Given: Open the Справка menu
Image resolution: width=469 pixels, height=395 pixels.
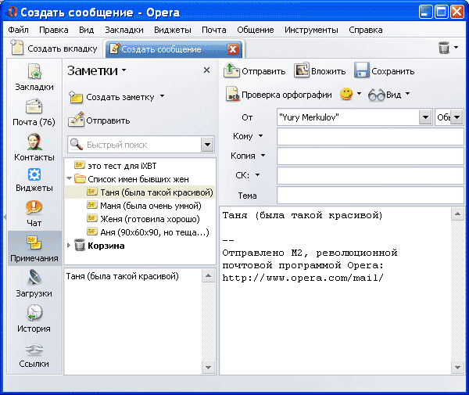Looking at the screenshot, I should click(366, 30).
